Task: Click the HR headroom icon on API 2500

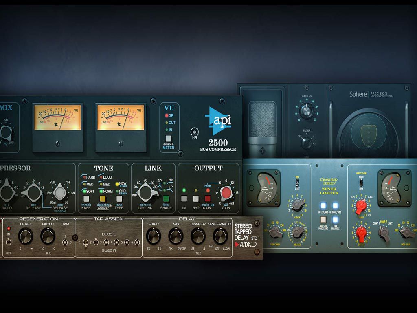Action: (x=194, y=133)
